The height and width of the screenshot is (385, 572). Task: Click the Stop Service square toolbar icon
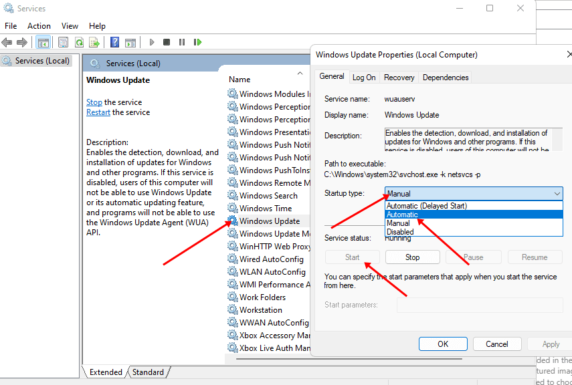coord(167,42)
